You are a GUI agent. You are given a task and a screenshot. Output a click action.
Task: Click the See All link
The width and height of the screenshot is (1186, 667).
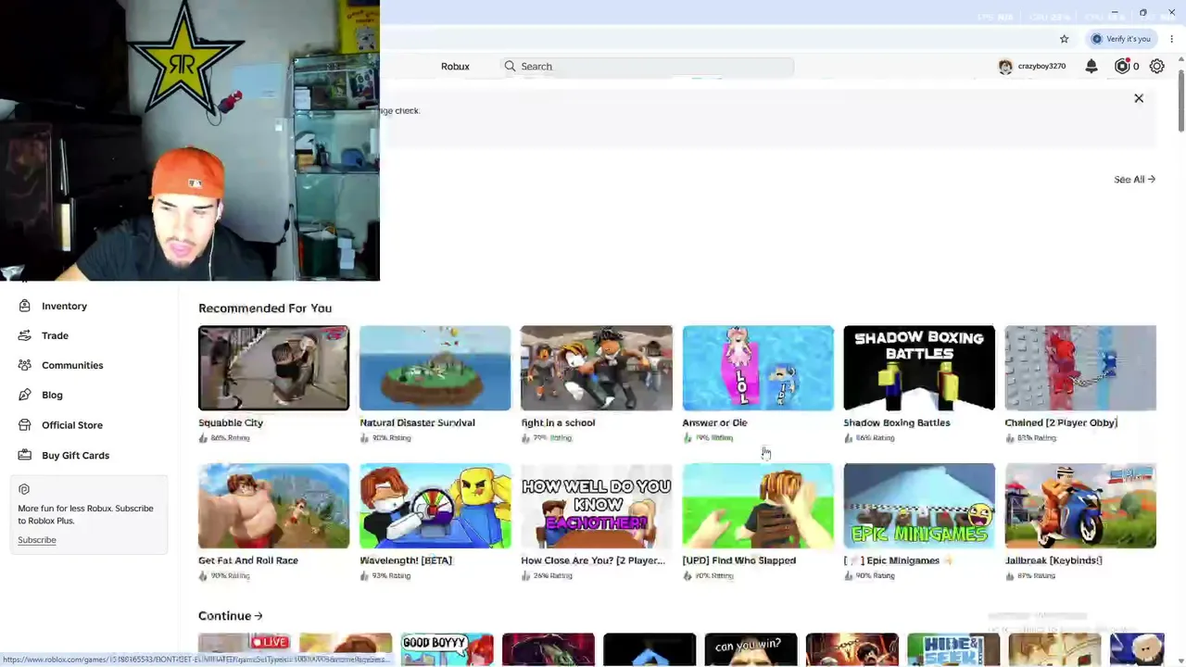tap(1134, 180)
